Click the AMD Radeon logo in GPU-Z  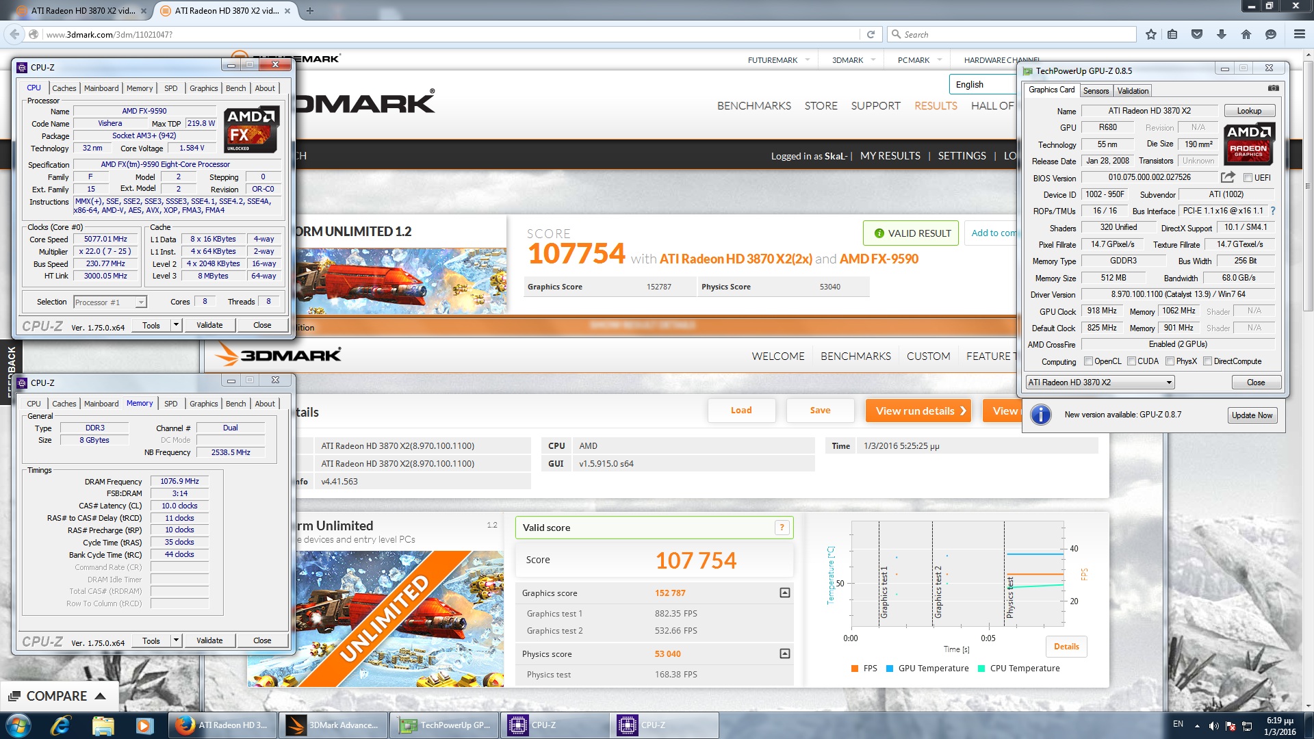tap(1249, 143)
